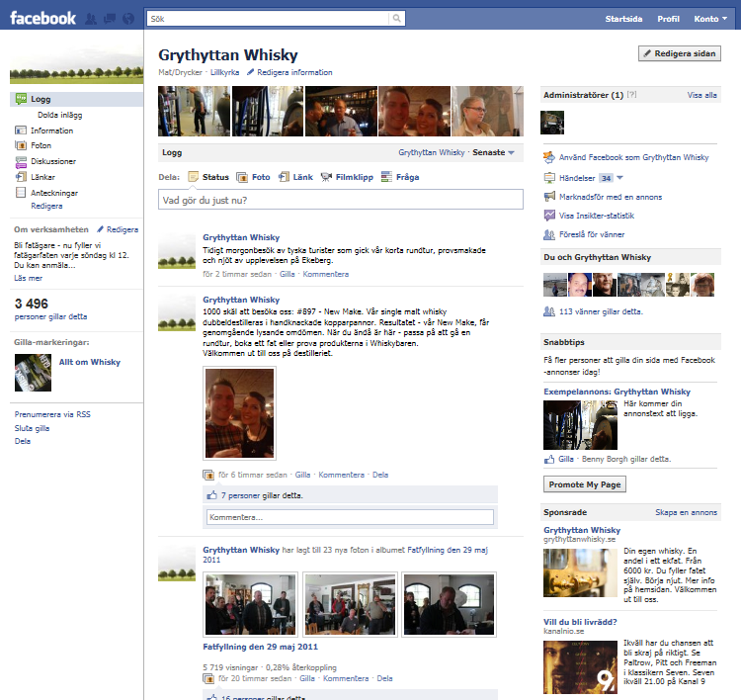Click Dela in left sidebar
Image resolution: width=741 pixels, height=700 pixels.
point(22,441)
